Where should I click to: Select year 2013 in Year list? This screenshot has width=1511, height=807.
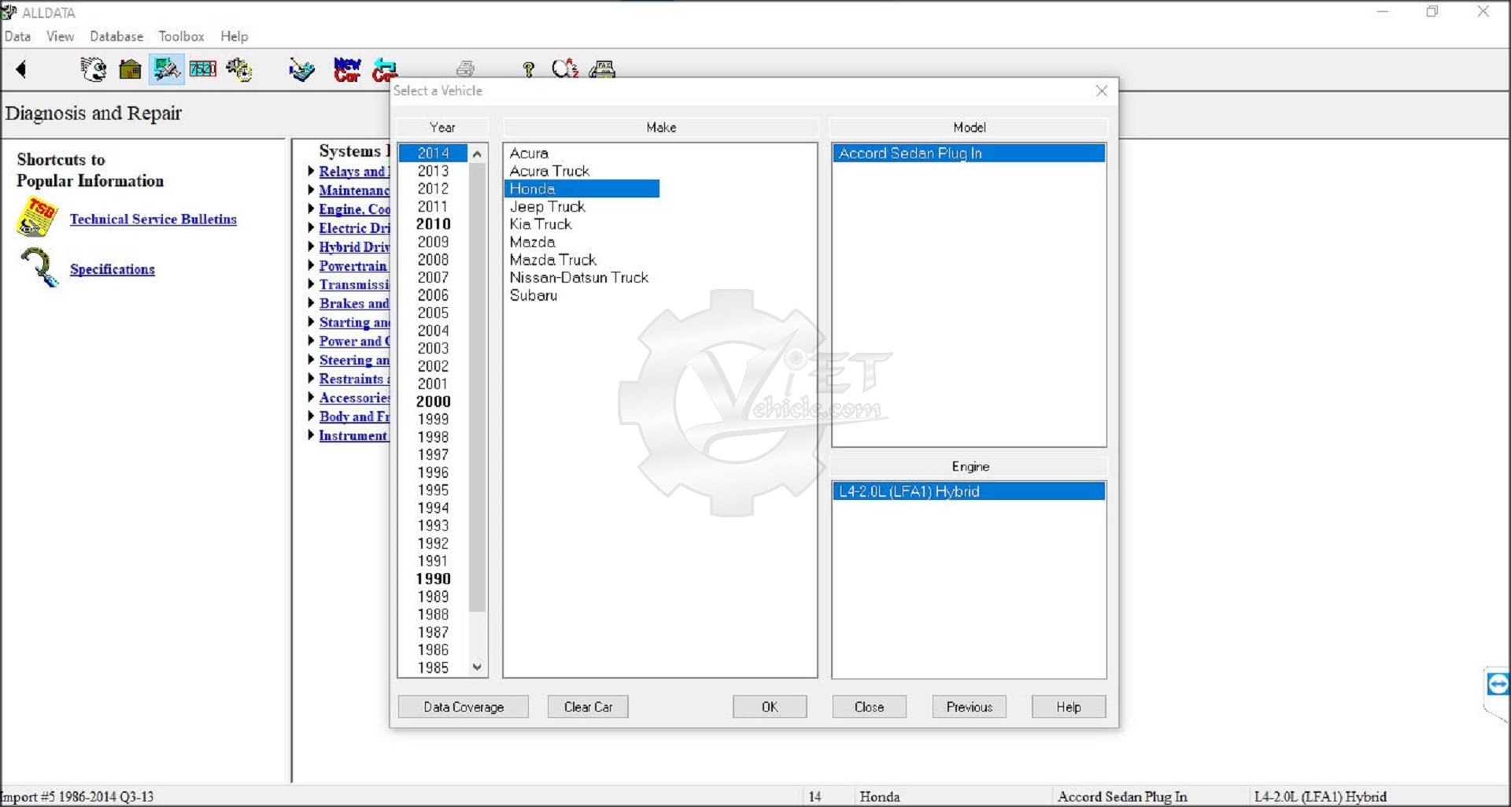[433, 171]
